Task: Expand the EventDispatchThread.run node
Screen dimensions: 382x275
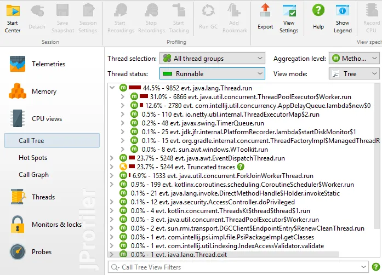Action: pyautogui.click(x=112, y=158)
